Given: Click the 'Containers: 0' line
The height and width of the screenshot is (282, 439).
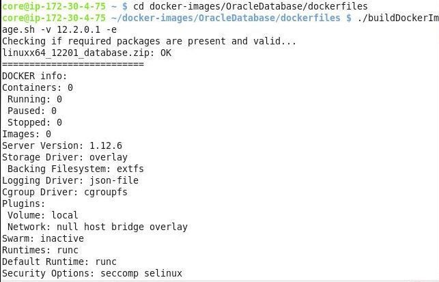Looking at the screenshot, I should point(38,87).
